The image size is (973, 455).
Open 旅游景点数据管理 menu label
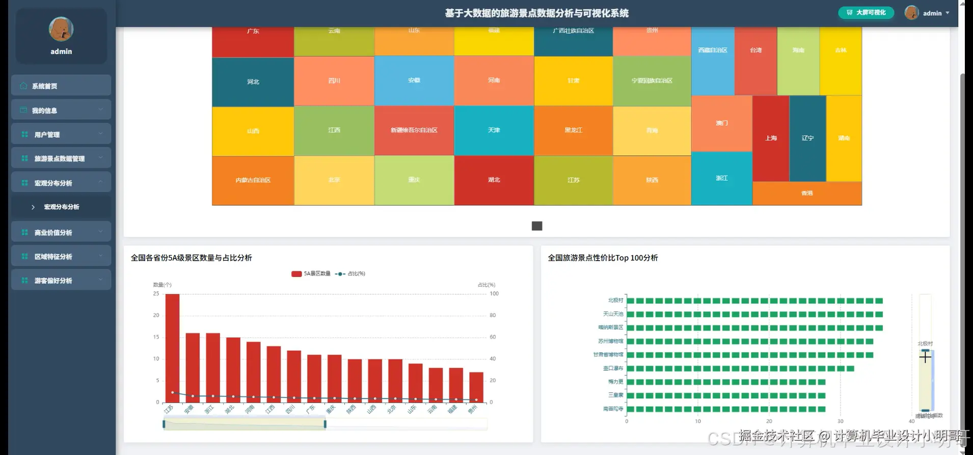click(x=60, y=159)
